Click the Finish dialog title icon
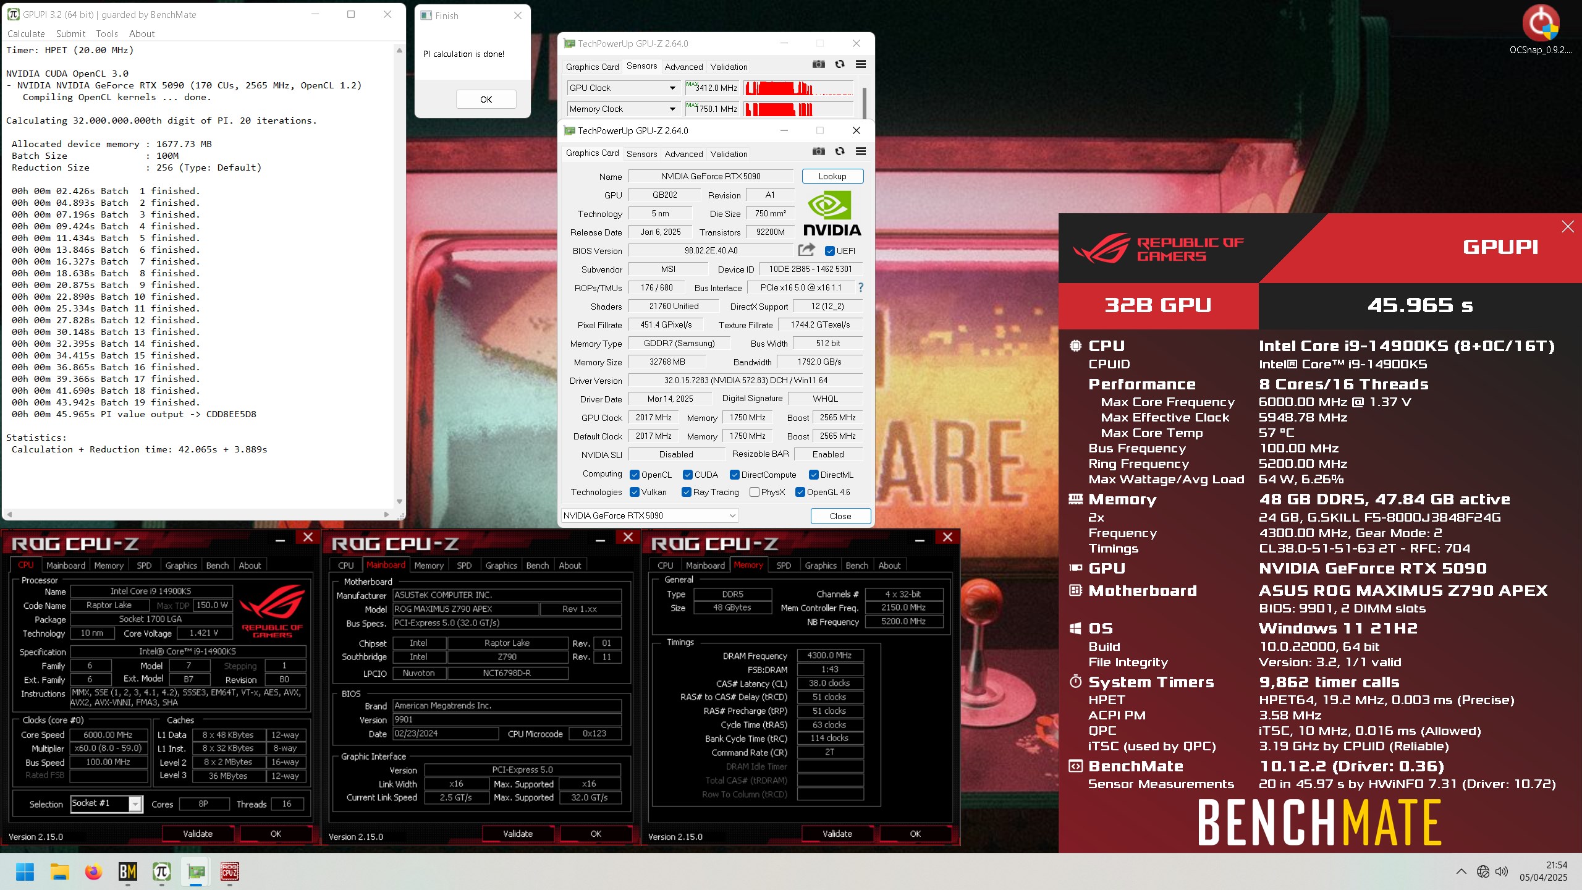The width and height of the screenshot is (1582, 890). point(426,15)
